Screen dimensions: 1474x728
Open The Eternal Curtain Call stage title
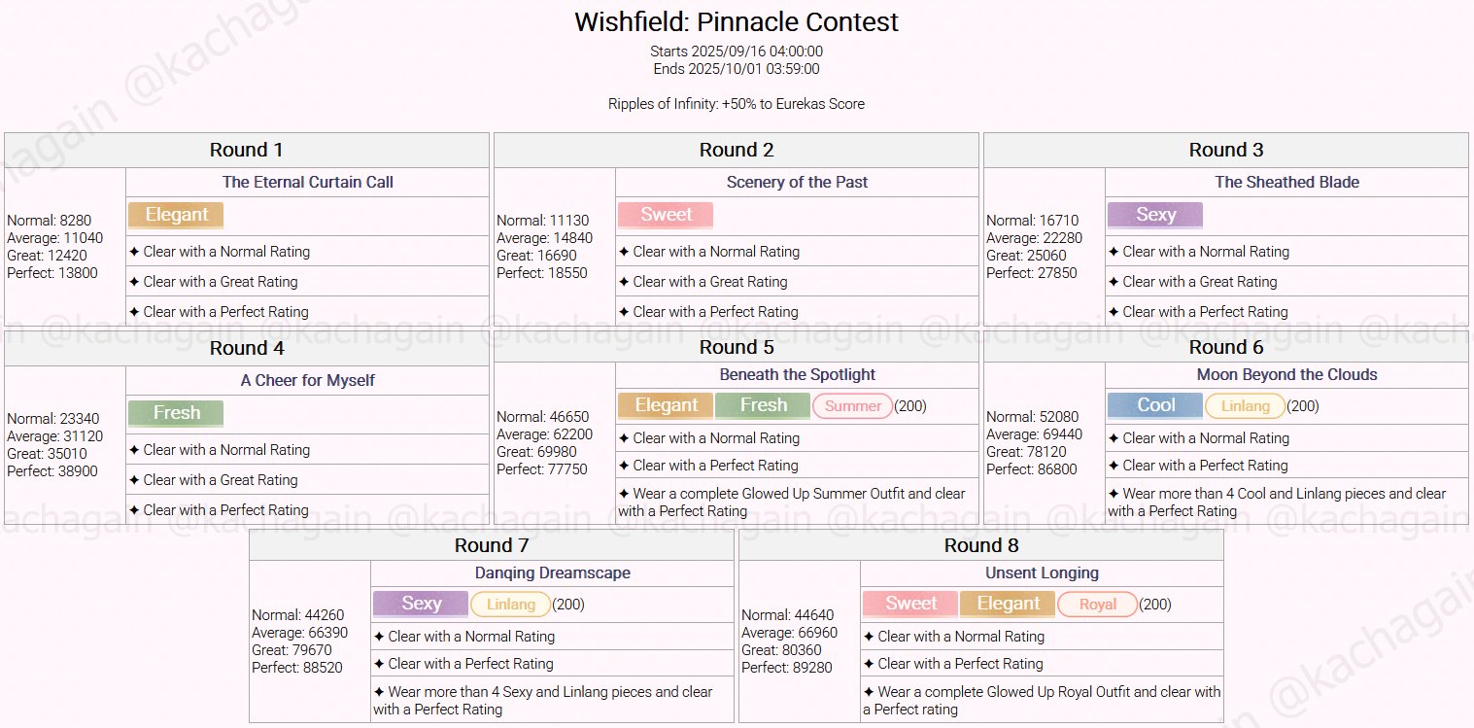tap(307, 182)
